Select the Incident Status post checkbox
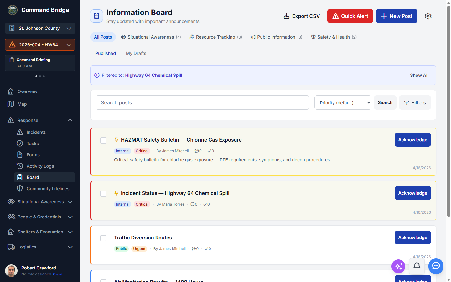The width and height of the screenshot is (451, 282). click(x=103, y=194)
